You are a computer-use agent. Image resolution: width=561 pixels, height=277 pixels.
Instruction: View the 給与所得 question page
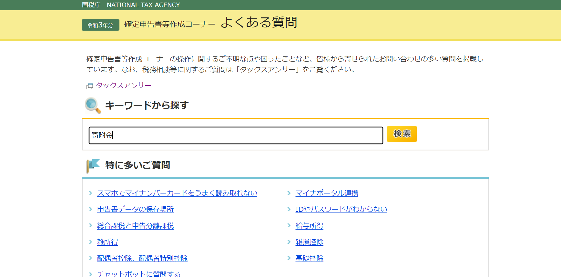[x=309, y=226]
